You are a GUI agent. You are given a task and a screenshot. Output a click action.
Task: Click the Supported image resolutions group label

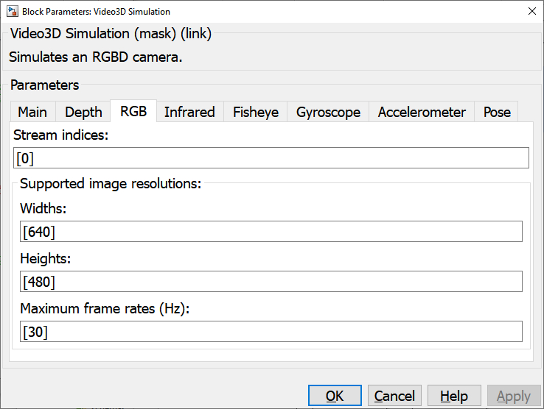pyautogui.click(x=111, y=184)
